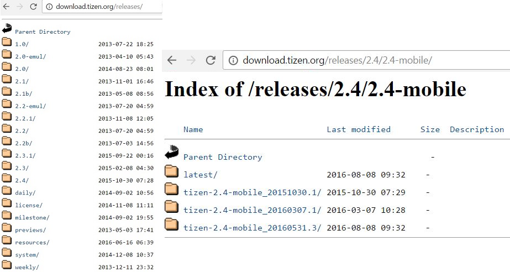Image resolution: width=510 pixels, height=272 pixels.
Task: Open the 2.4/ directory link
Action: point(22,181)
